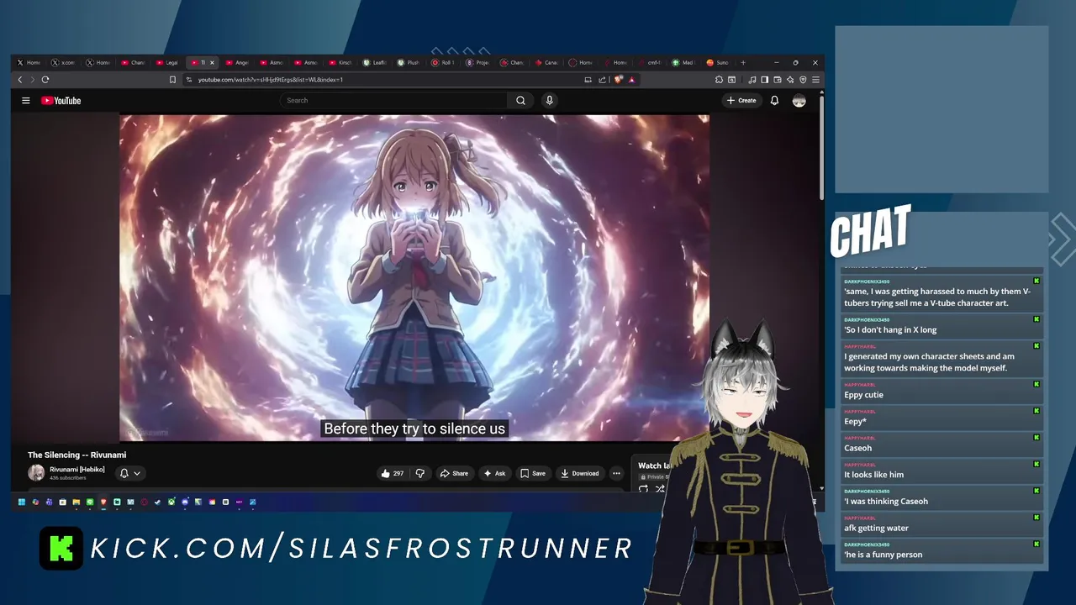The height and width of the screenshot is (605, 1076).
Task: Open the browser main menu
Action: pyautogui.click(x=815, y=80)
